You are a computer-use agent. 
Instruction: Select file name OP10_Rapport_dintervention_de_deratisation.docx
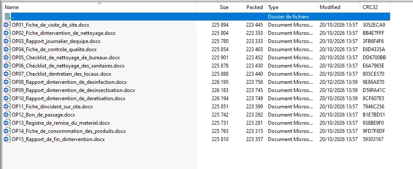tap(68, 98)
